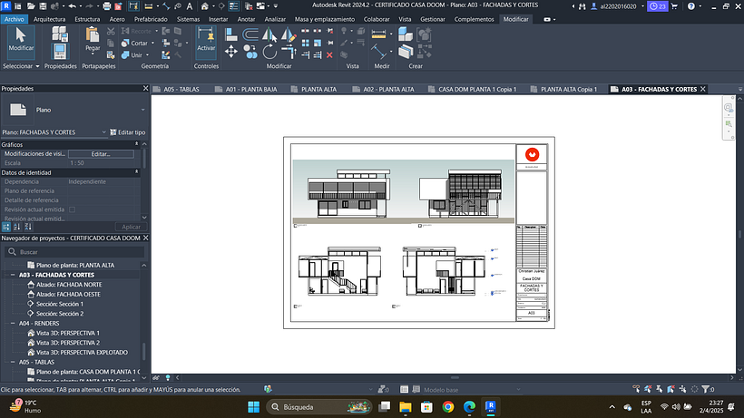Select Mirror by drawing axis tool
The image size is (744, 418).
(288, 35)
